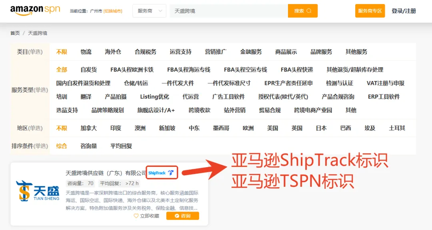Viewport: 432px width, 230px height.
Task: Click the orange 搜索 button
Action: (x=302, y=11)
